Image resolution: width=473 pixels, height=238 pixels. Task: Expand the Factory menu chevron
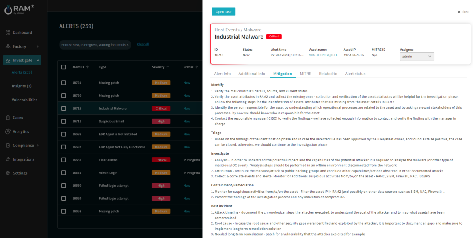pyautogui.click(x=38, y=46)
